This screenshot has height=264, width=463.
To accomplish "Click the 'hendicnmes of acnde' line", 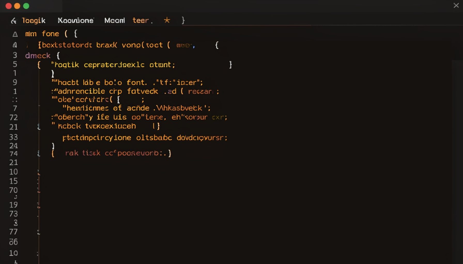I will pyautogui.click(x=106, y=108).
